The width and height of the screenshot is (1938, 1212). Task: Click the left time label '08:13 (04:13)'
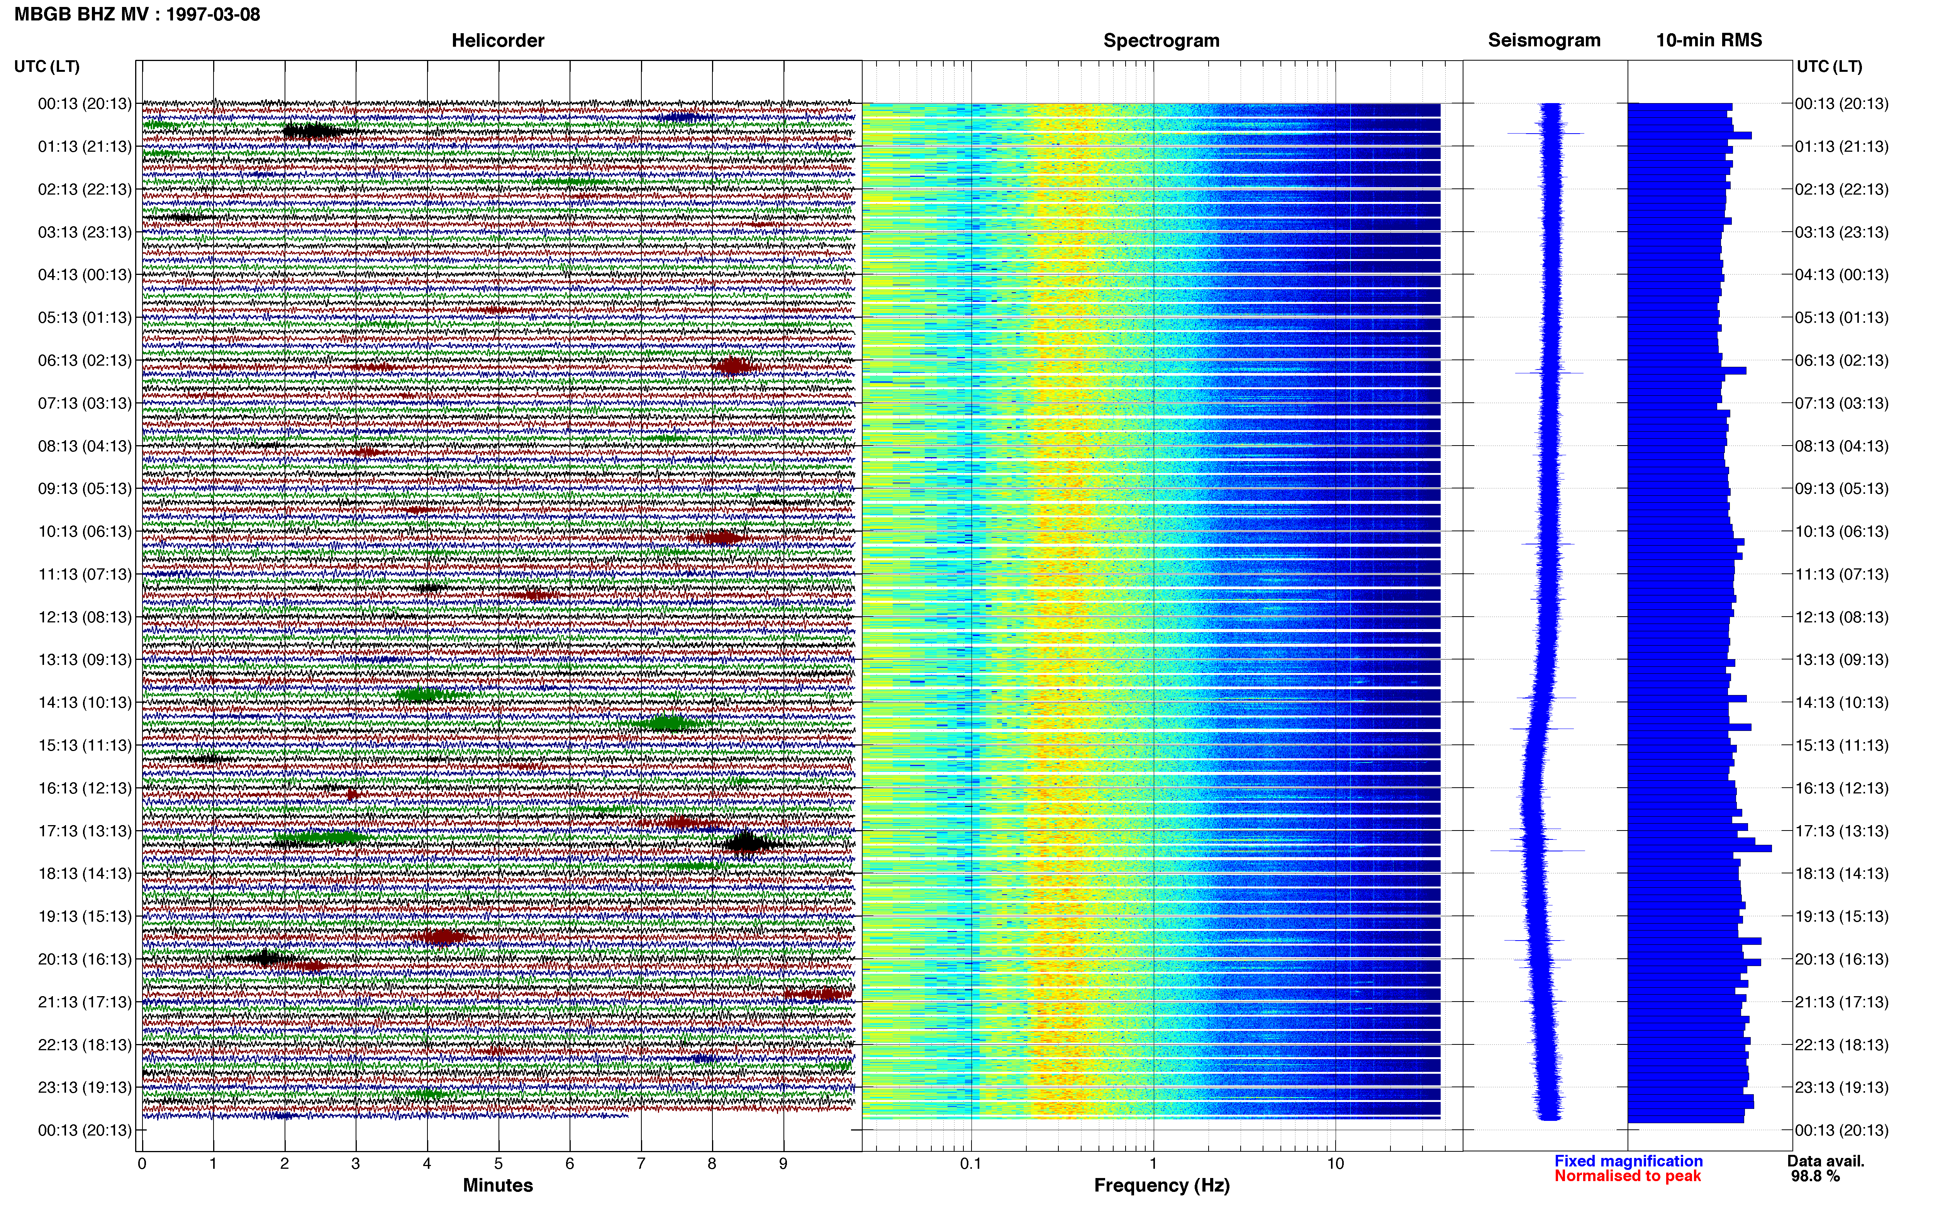pyautogui.click(x=85, y=446)
